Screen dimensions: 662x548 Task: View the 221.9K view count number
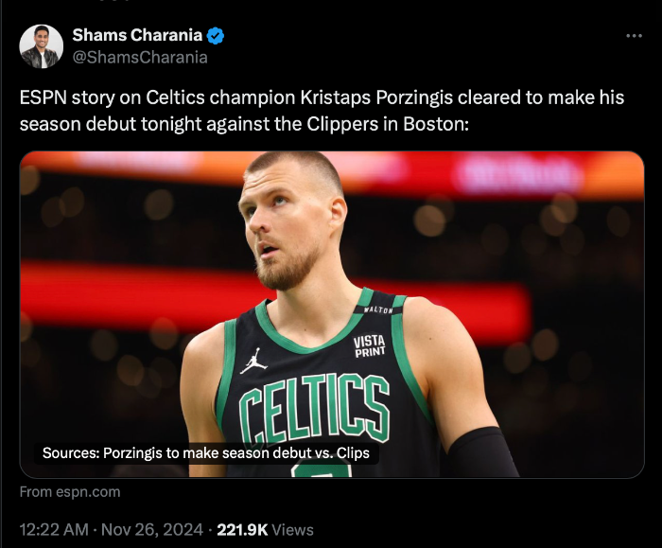[242, 530]
